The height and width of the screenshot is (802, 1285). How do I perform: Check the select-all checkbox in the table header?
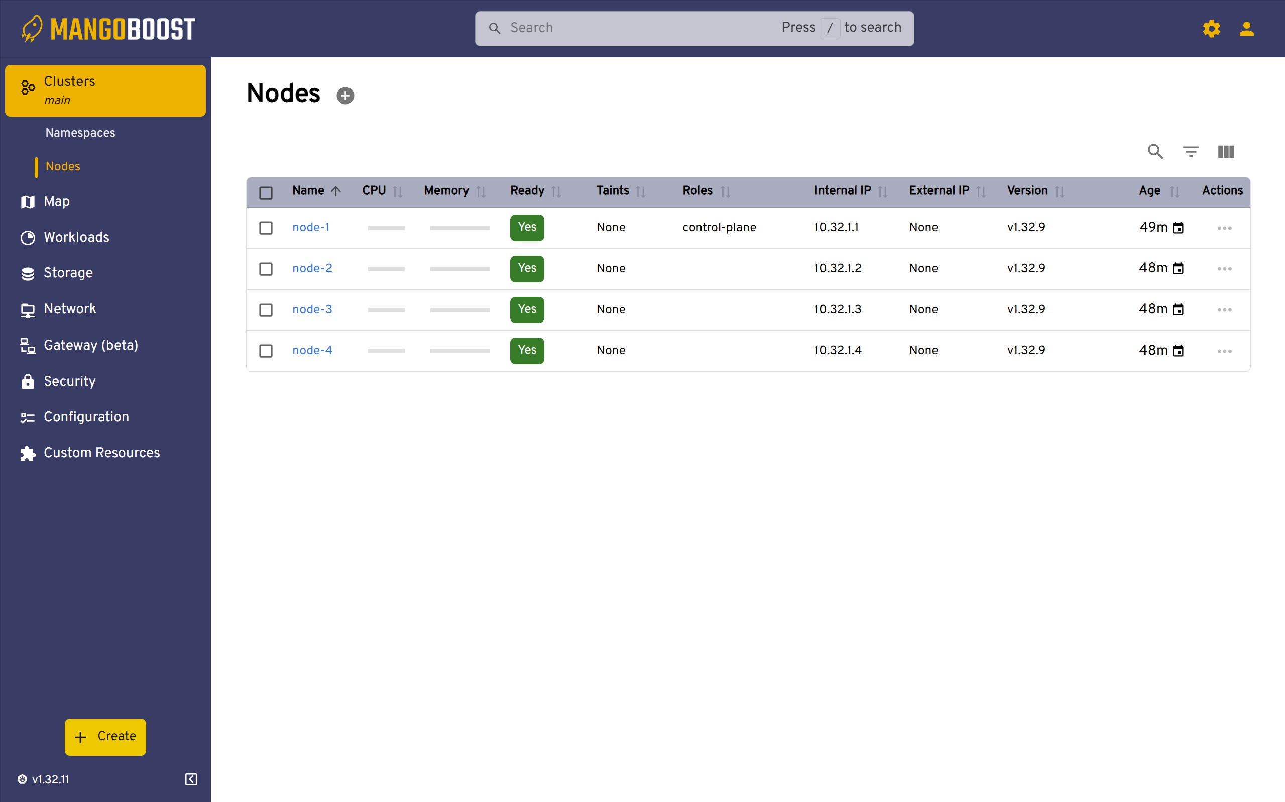pos(266,192)
